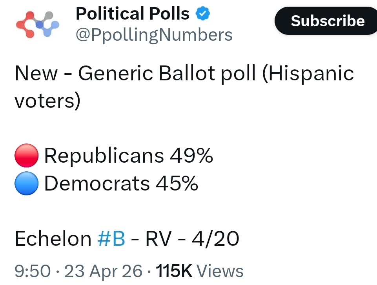
Task: Click the 23 Apr 26 date
Action: click(x=103, y=271)
